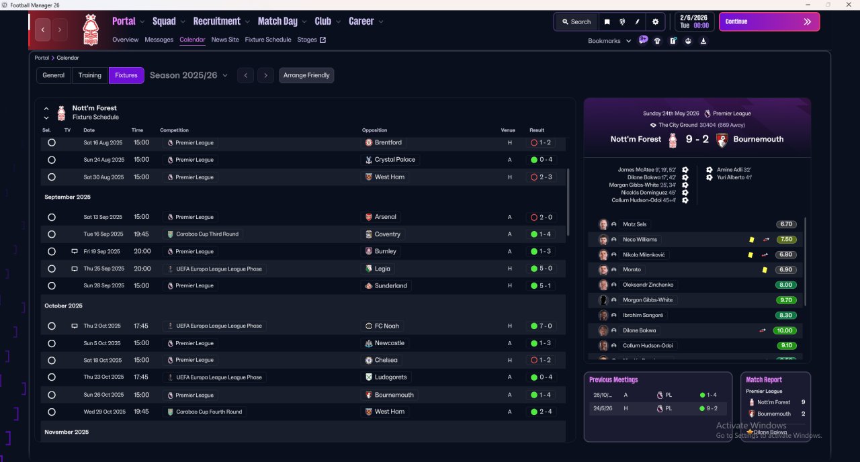
Task: Open the Messages sub-tab
Action: tap(159, 40)
